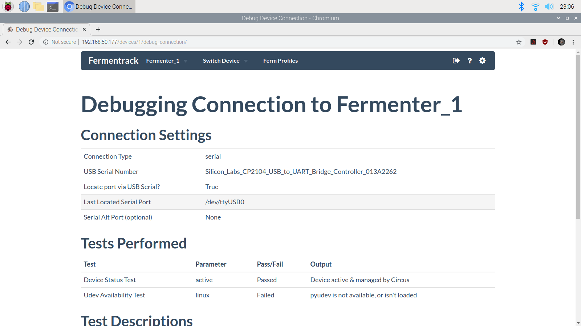The height and width of the screenshot is (326, 581).
Task: Select the Debug Device Connection tab
Action: [x=46, y=29]
